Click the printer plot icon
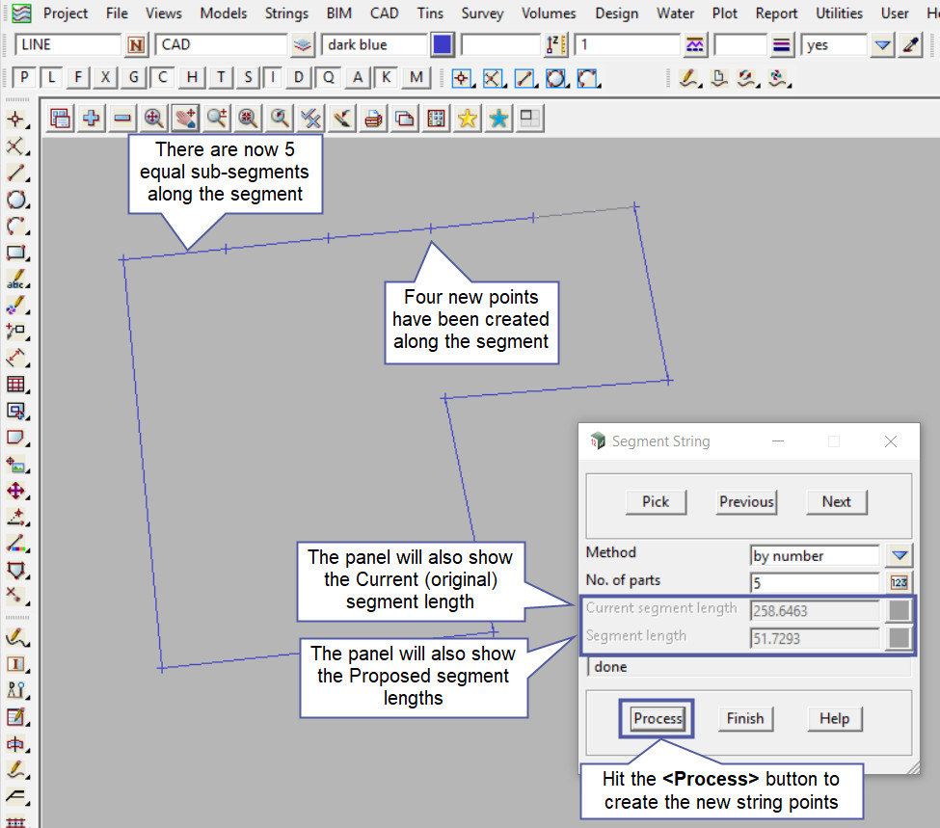The width and height of the screenshot is (940, 828). point(373,119)
